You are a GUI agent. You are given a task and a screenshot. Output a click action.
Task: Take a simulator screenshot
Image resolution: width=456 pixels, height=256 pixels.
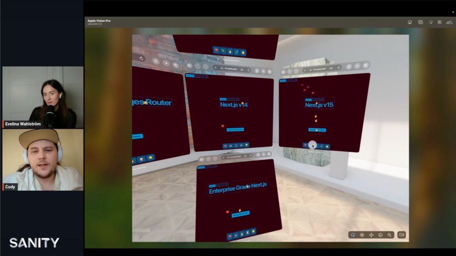tap(420, 22)
